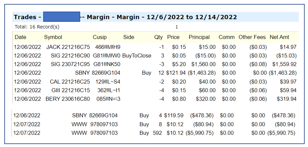Select the Price column header

coord(173,37)
